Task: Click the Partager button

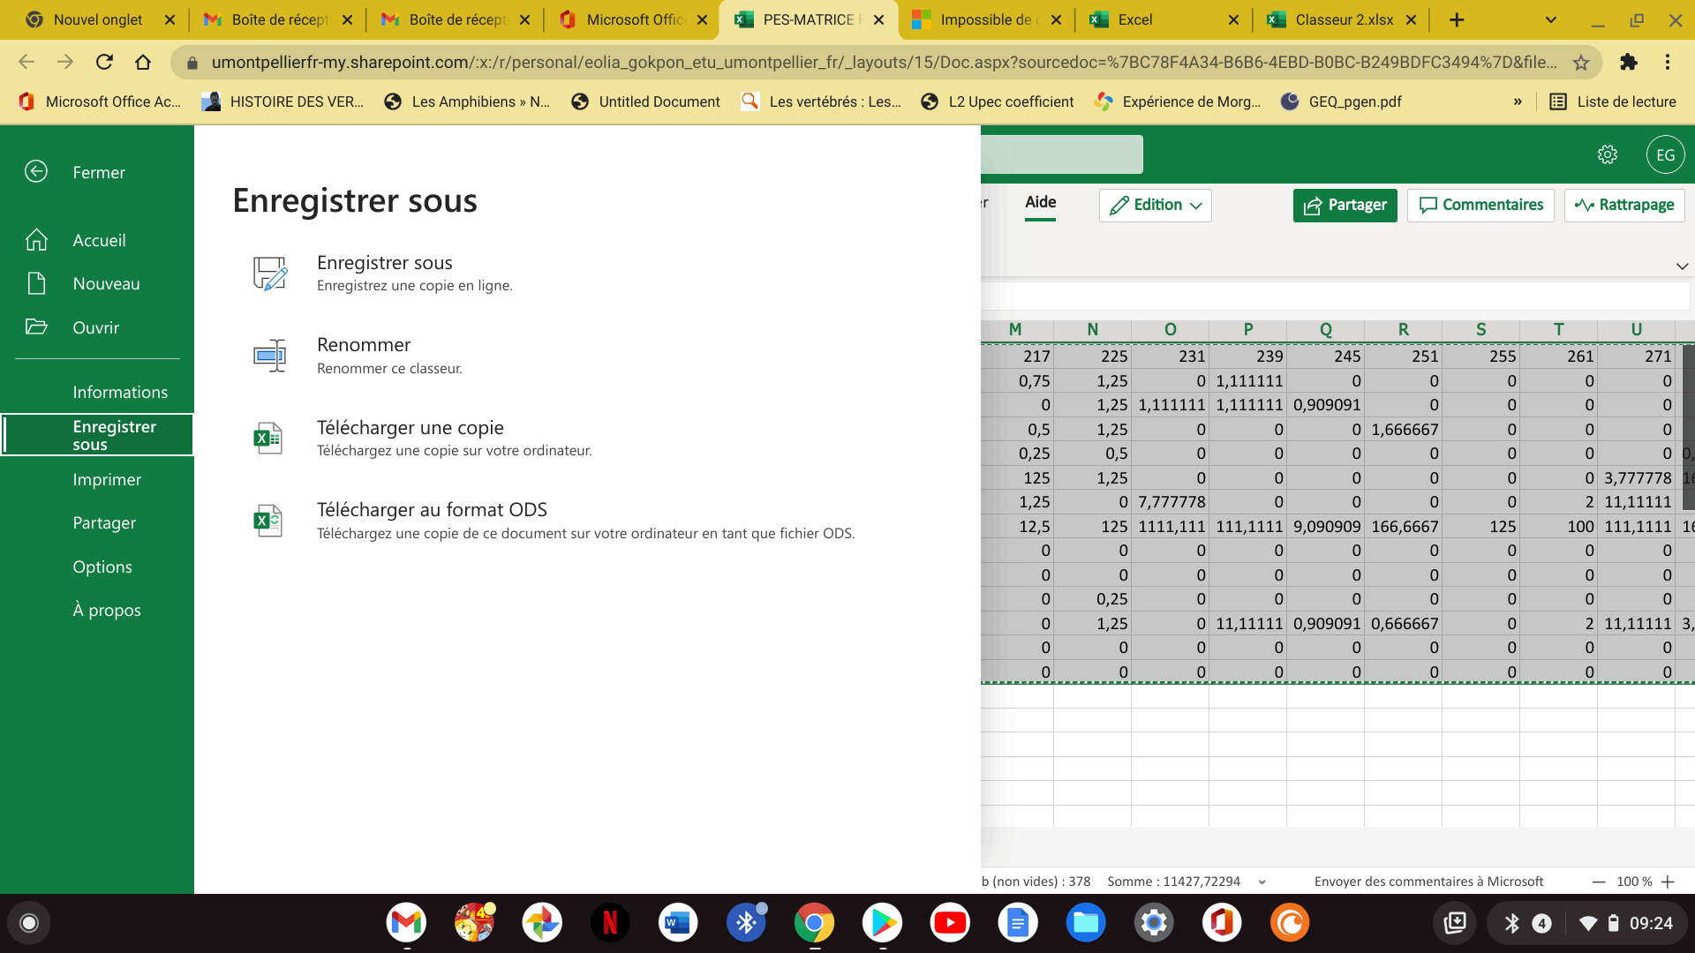Action: click(1345, 205)
